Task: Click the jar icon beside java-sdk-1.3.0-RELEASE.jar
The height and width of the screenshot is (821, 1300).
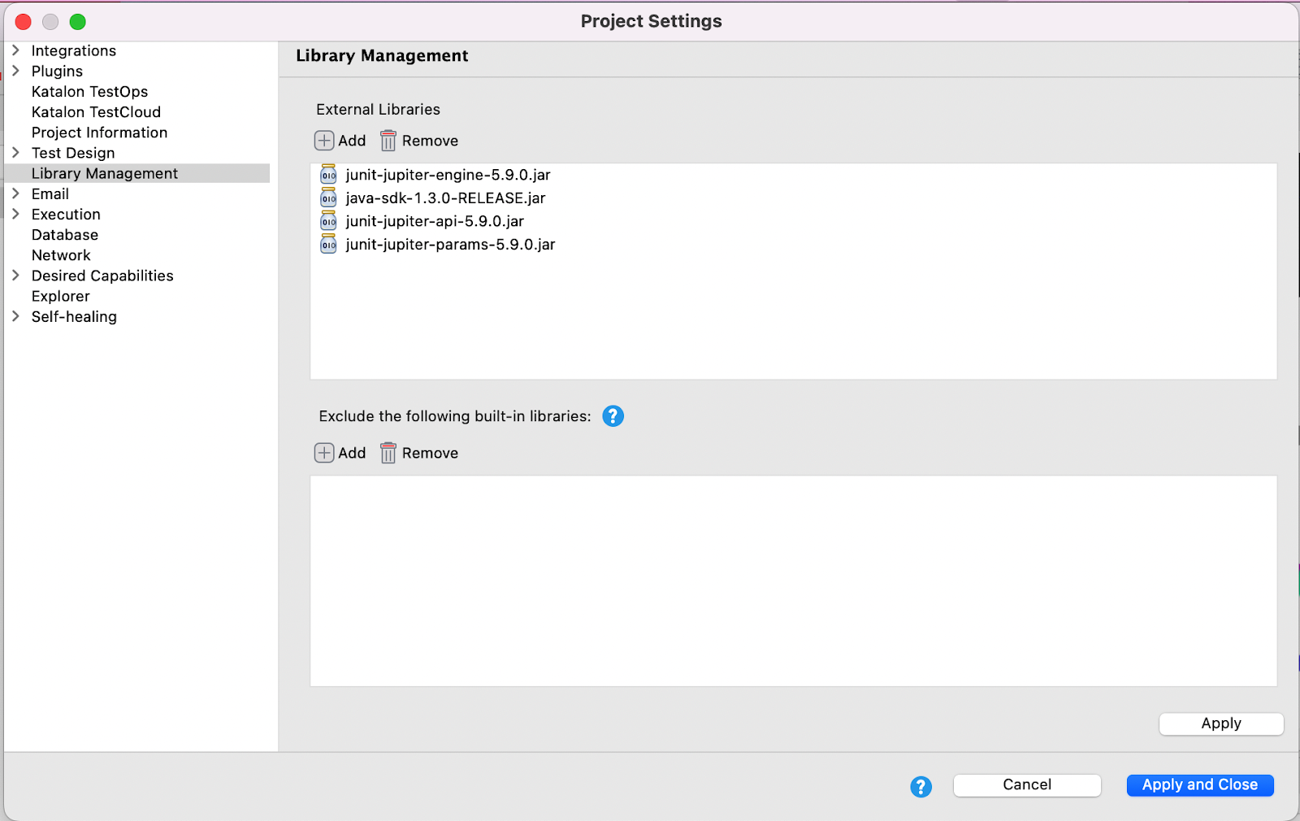Action: pyautogui.click(x=327, y=198)
